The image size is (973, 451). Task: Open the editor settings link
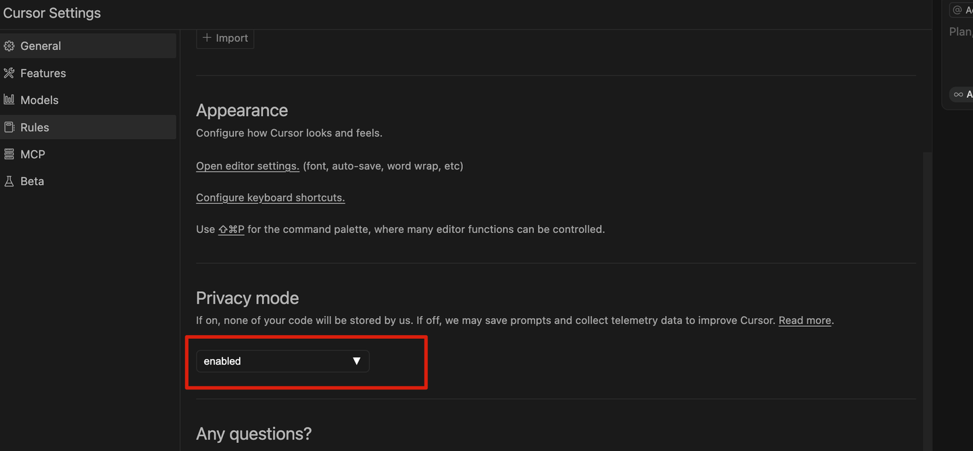(x=247, y=166)
